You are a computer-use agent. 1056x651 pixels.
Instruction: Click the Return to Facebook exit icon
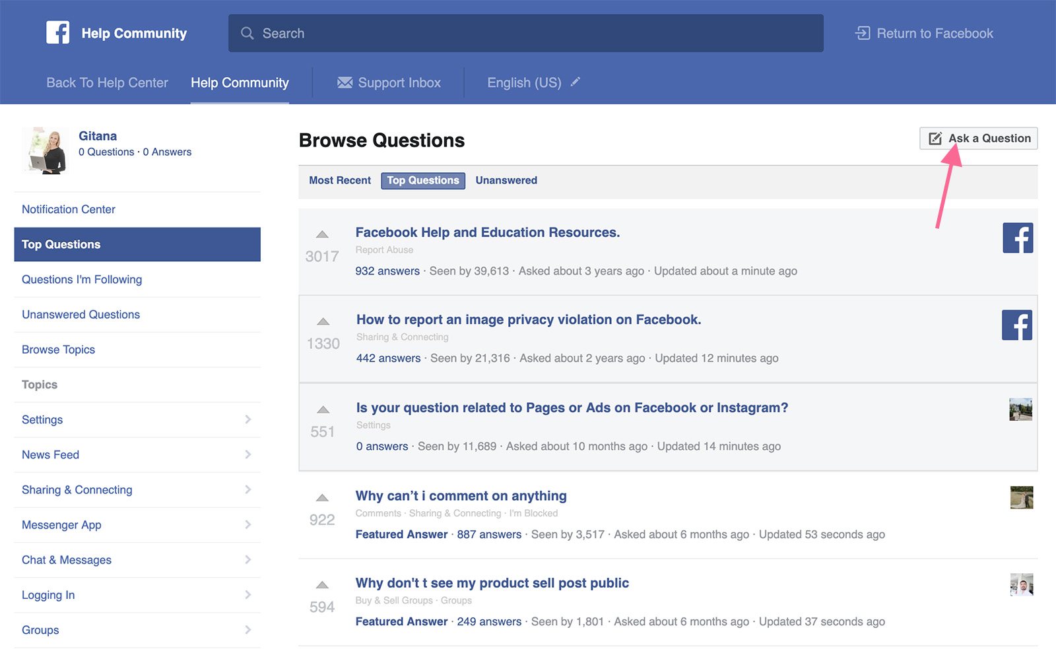click(x=863, y=33)
